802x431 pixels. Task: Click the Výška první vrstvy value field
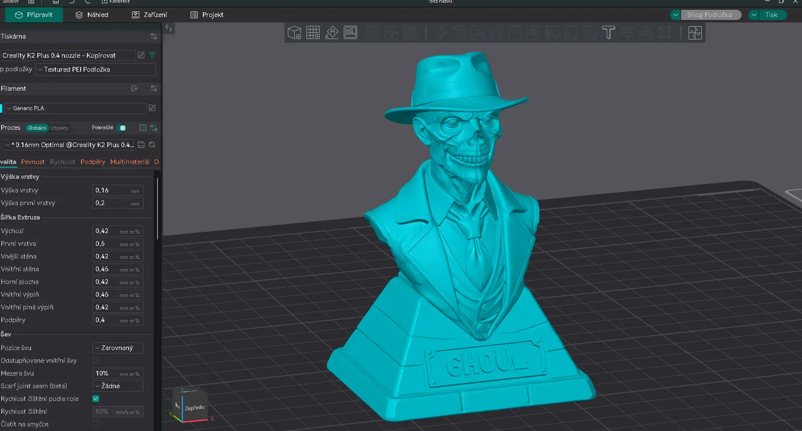[x=118, y=203]
